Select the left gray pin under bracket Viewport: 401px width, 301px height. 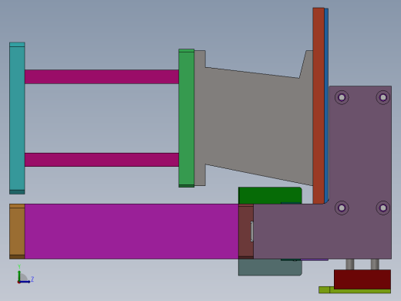tap(350, 265)
